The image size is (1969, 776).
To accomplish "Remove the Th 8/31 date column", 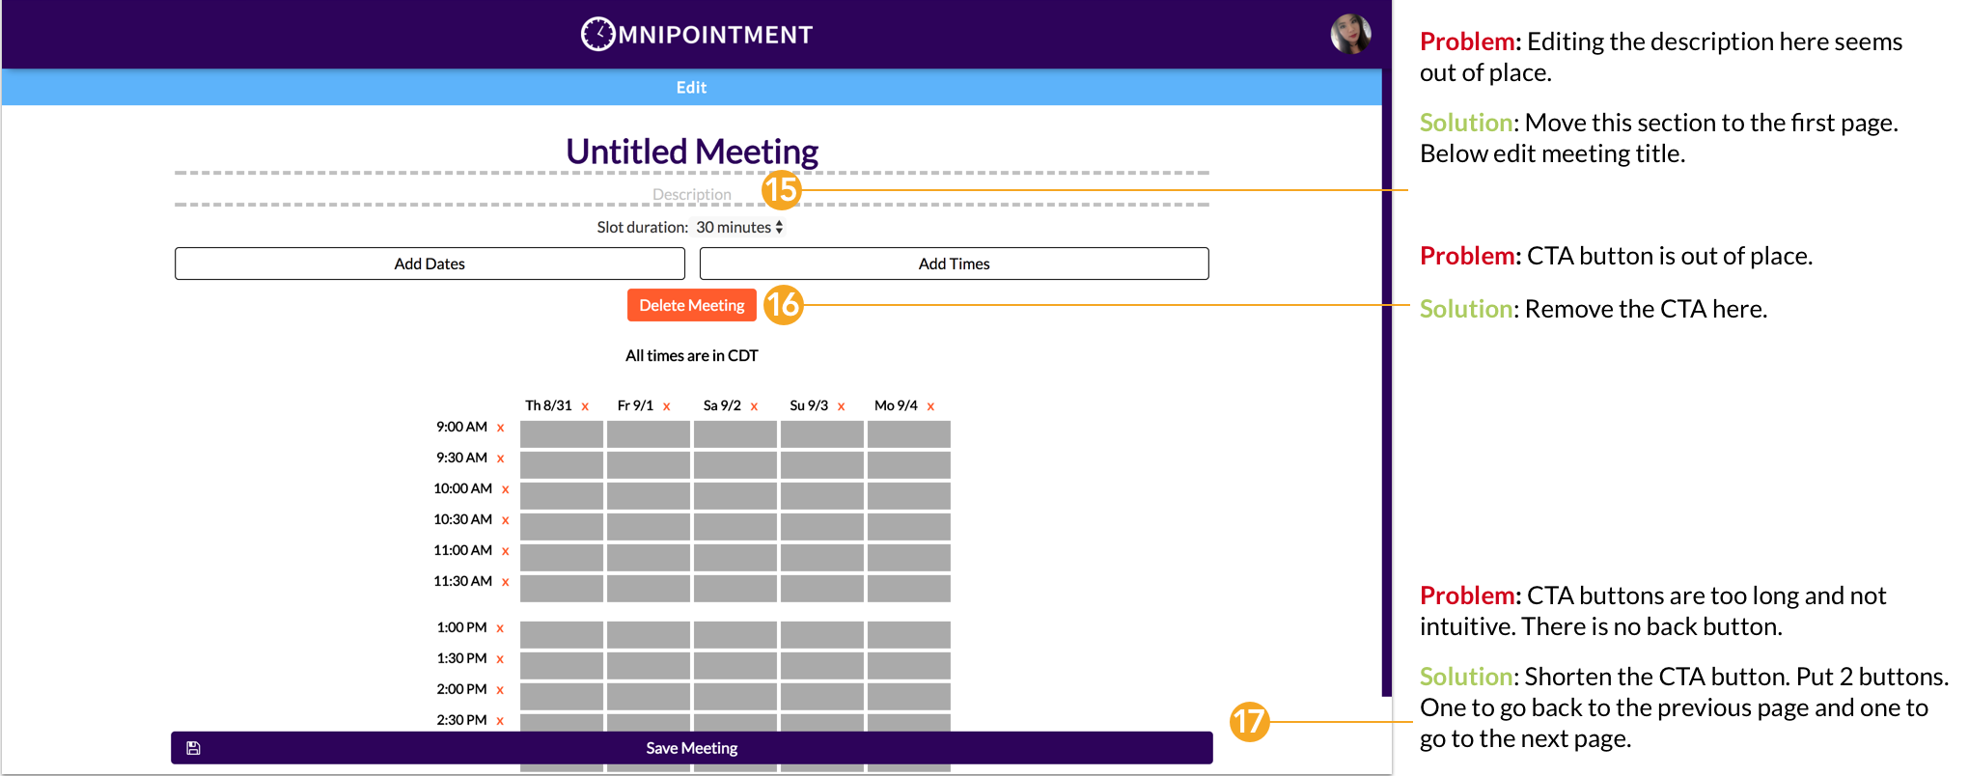I will pyautogui.click(x=585, y=406).
